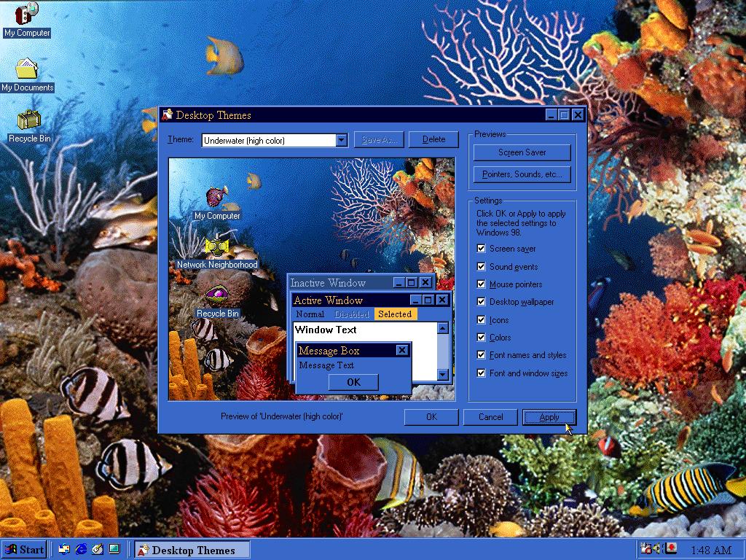The height and width of the screenshot is (560, 746).
Task: Click Disabled menu item in preview
Action: pos(352,314)
